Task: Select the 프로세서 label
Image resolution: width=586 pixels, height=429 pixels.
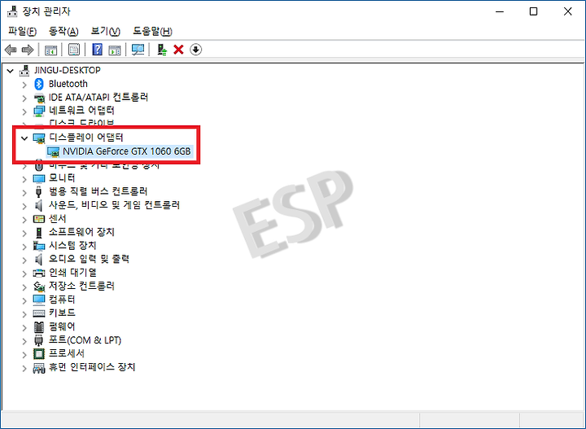Action: pos(67,353)
